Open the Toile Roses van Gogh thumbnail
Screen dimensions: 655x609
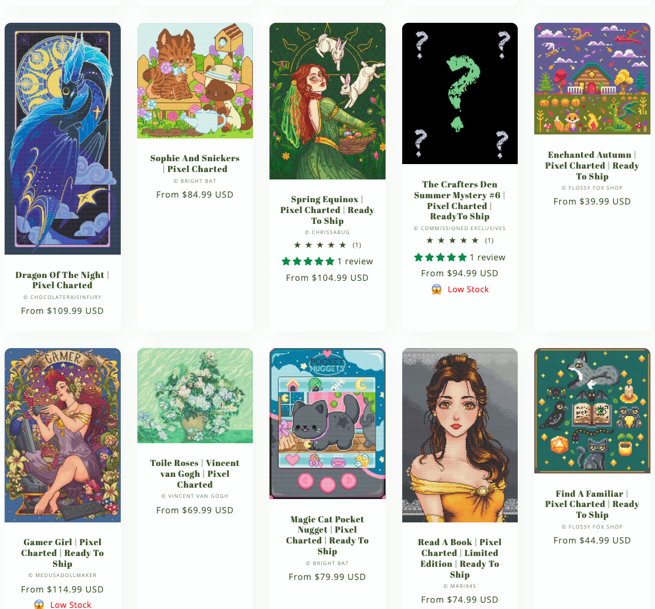(195, 395)
